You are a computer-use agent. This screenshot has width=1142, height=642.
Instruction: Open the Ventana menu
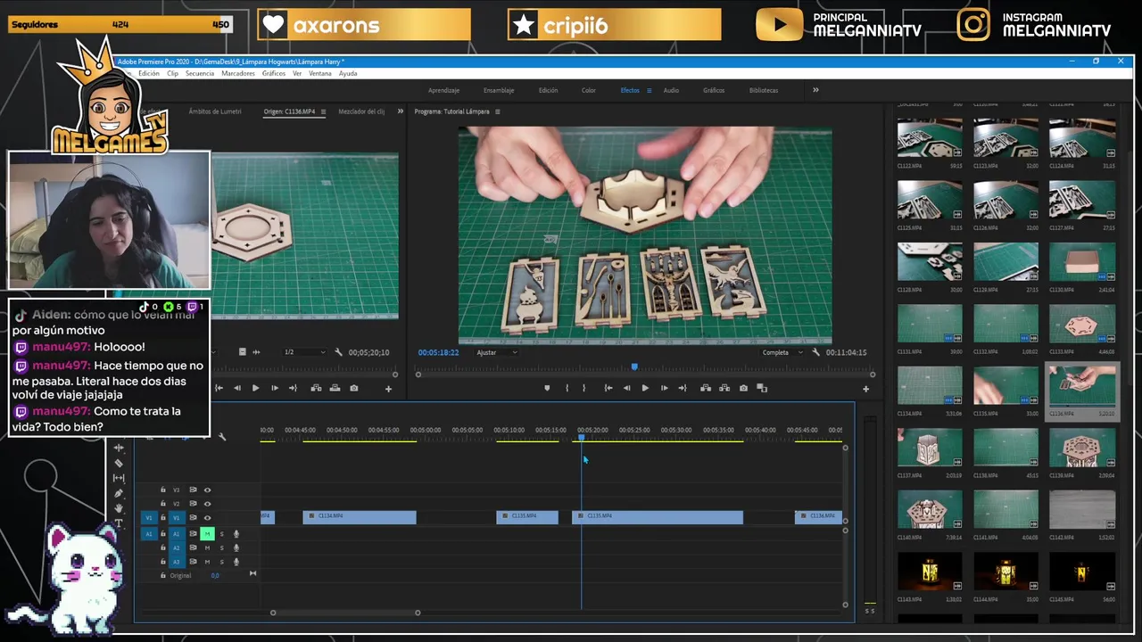click(320, 73)
